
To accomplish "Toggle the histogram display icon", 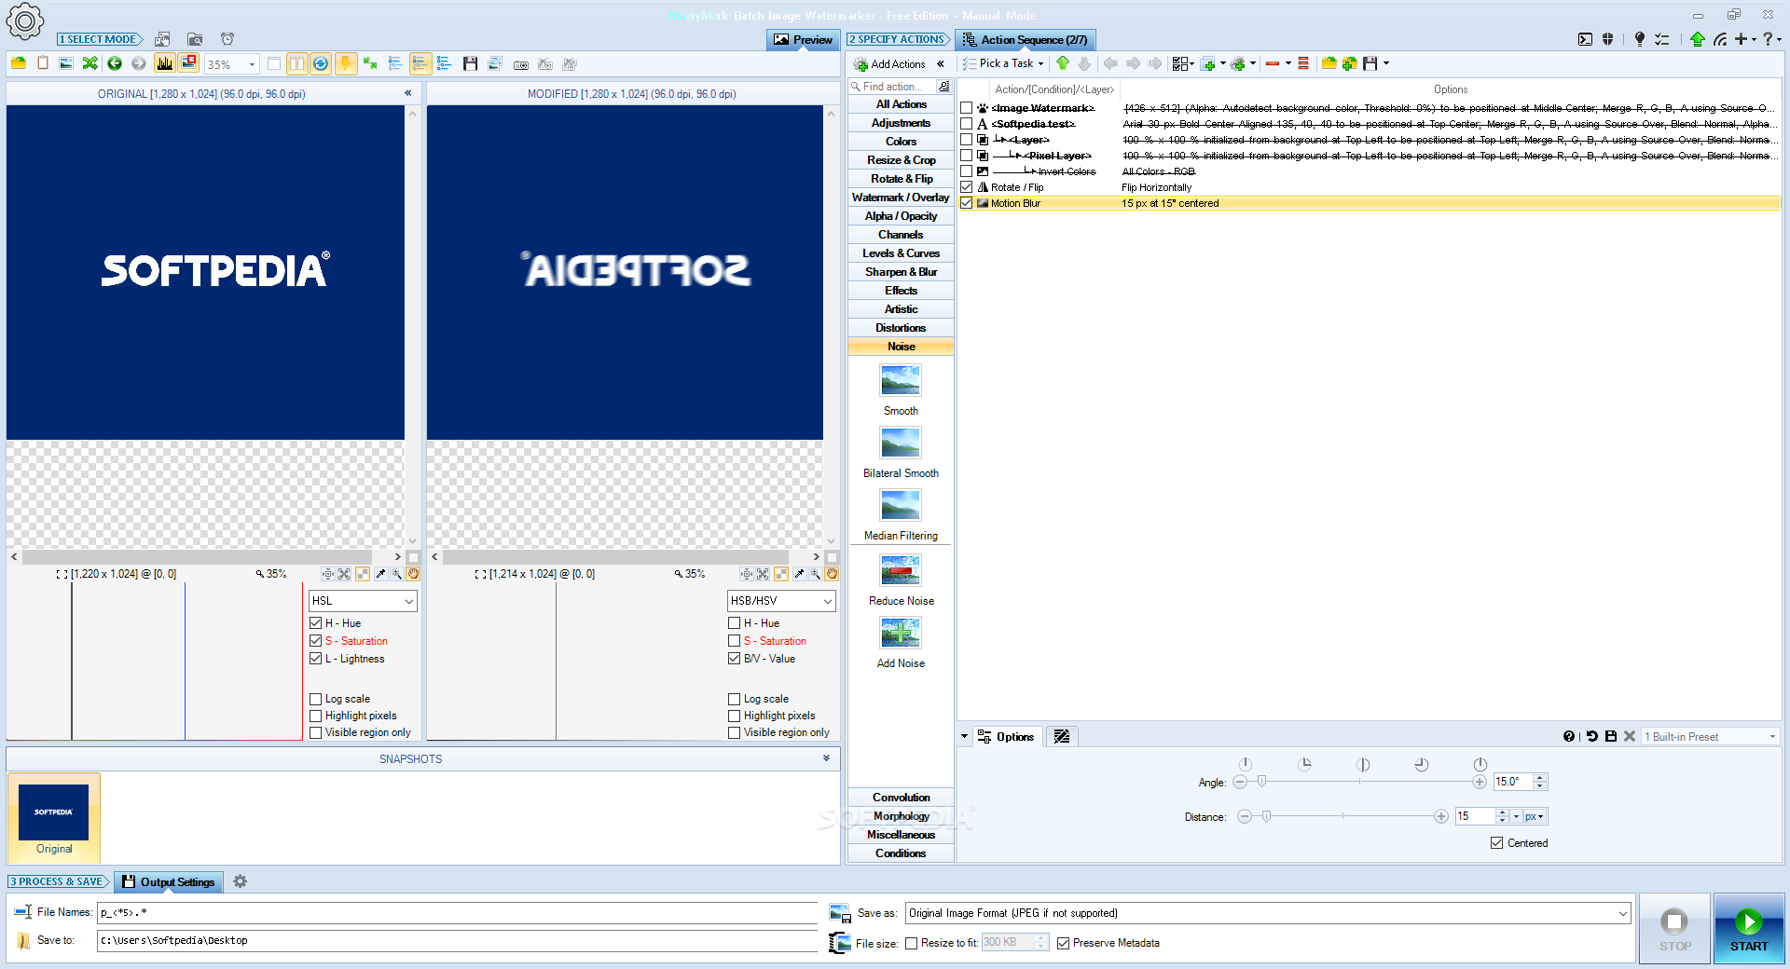I will pyautogui.click(x=165, y=63).
